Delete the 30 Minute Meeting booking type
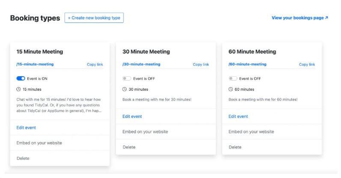This screenshot has width=341, height=178. point(129,147)
